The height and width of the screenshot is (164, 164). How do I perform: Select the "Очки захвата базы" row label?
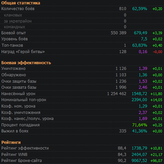tap(19, 87)
